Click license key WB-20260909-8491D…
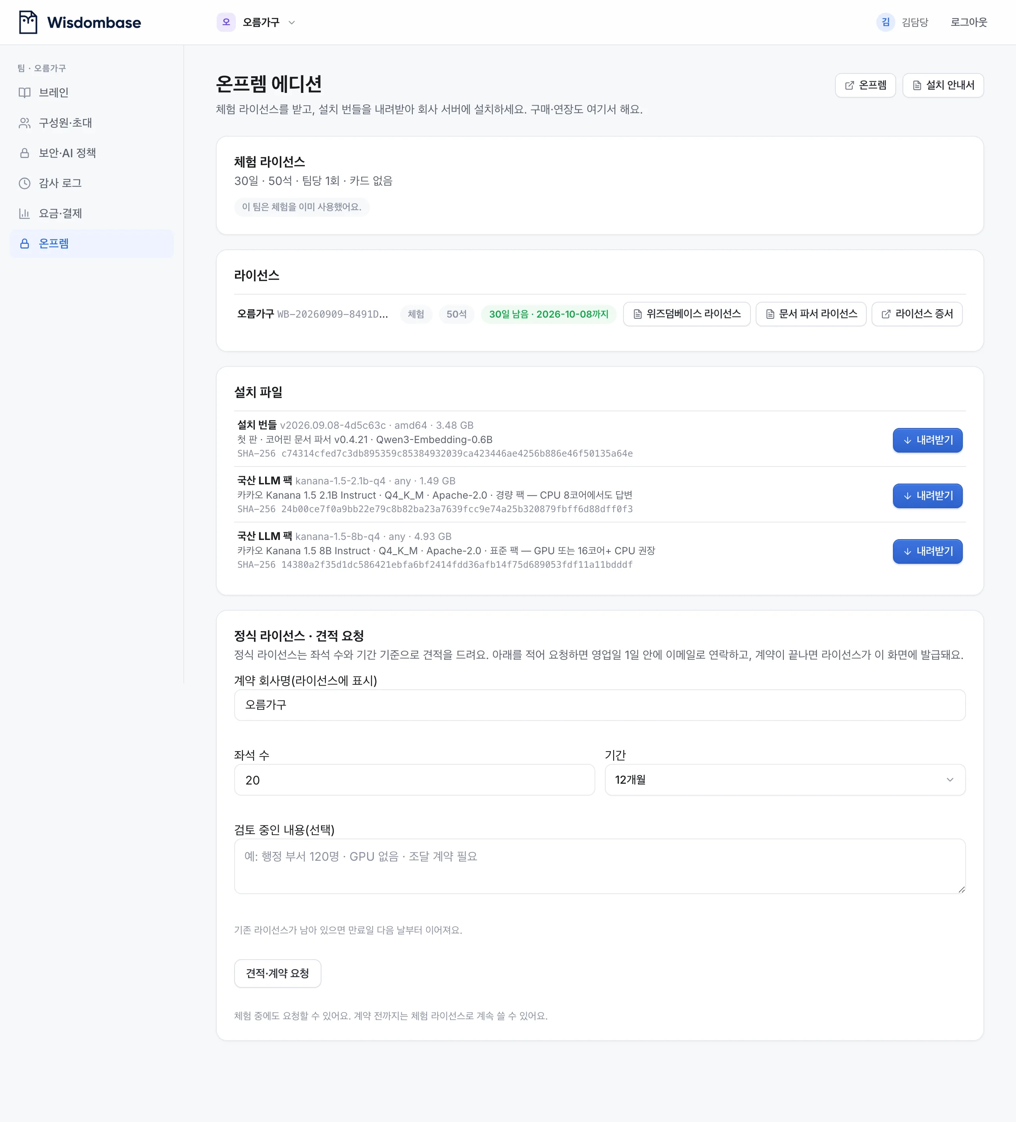This screenshot has width=1016, height=1122. point(333,314)
